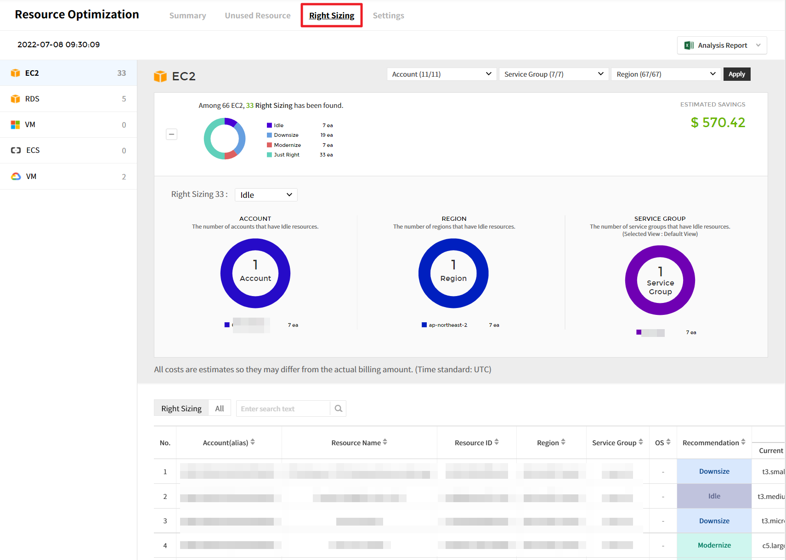Sort by Resource Name column arrows
Screen dimensions: 786x560
tap(385, 442)
